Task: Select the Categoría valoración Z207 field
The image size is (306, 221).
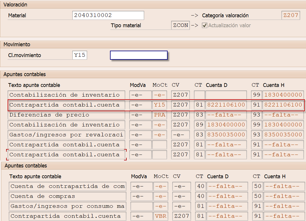Action: tap(290, 15)
